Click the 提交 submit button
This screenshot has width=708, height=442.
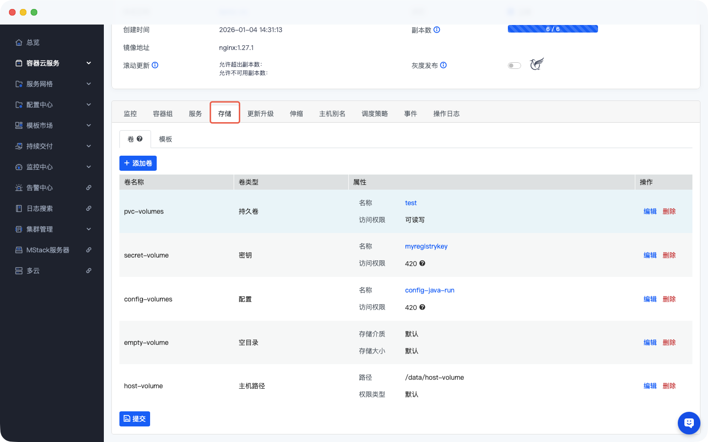135,419
